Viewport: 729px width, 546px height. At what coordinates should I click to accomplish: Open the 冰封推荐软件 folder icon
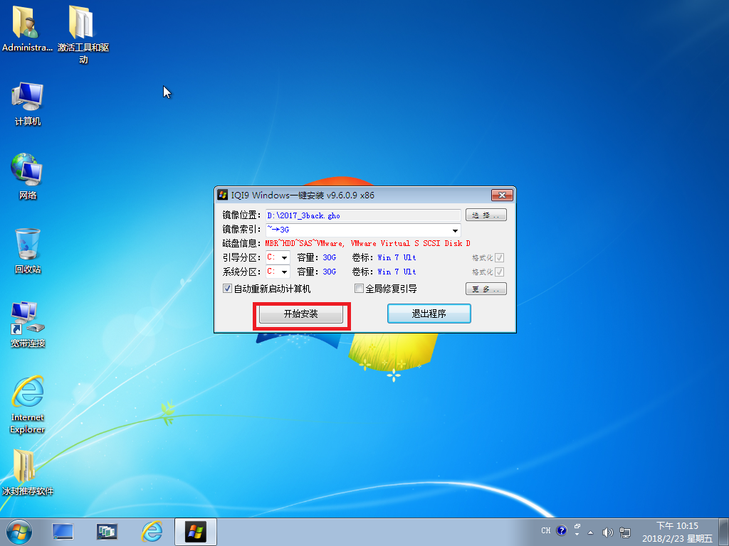[28, 473]
